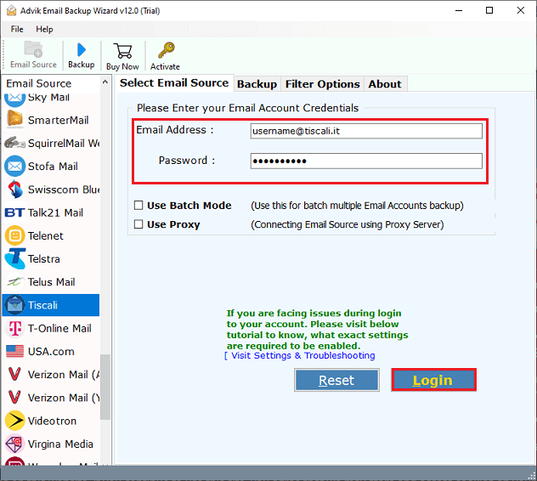Select the Stofa Mail text entry

point(53,167)
